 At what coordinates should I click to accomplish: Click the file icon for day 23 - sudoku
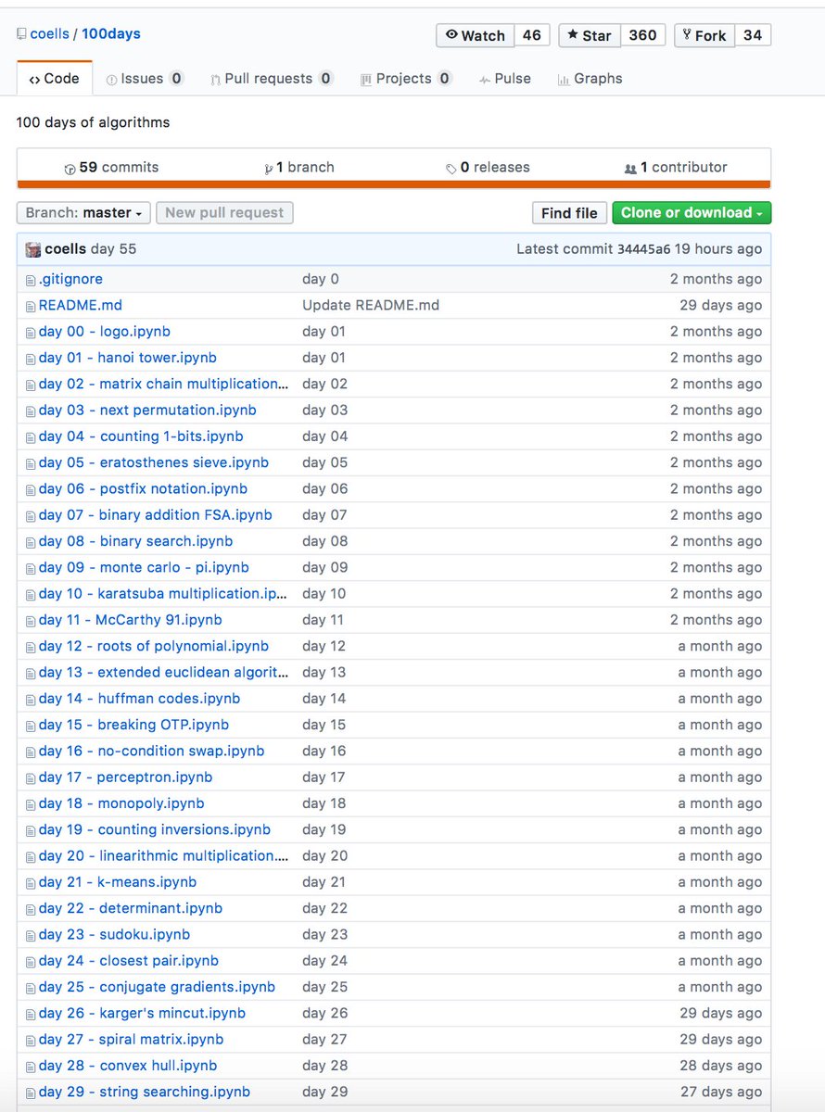(31, 935)
